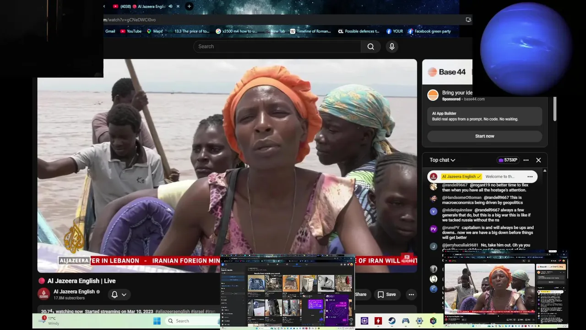
Task: Start voice search with microphone icon
Action: (x=392, y=46)
